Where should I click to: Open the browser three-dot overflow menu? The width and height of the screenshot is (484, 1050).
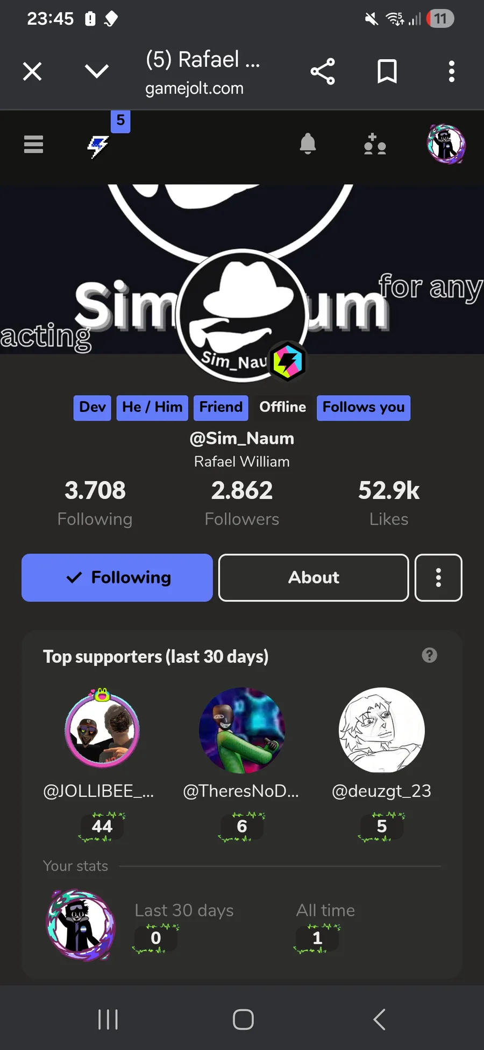click(452, 72)
